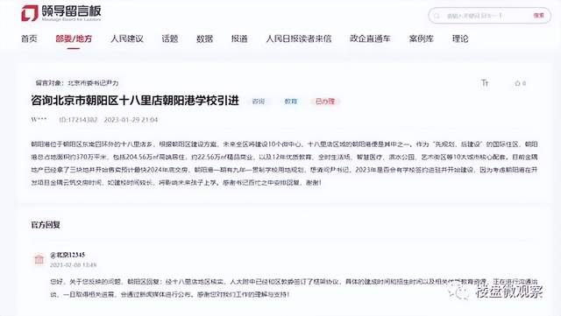This screenshot has height=316, width=561.
Task: Open the 人民日报读者来信 tab
Action: click(x=299, y=39)
